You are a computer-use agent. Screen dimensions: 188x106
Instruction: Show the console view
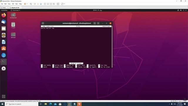pos(58,4)
